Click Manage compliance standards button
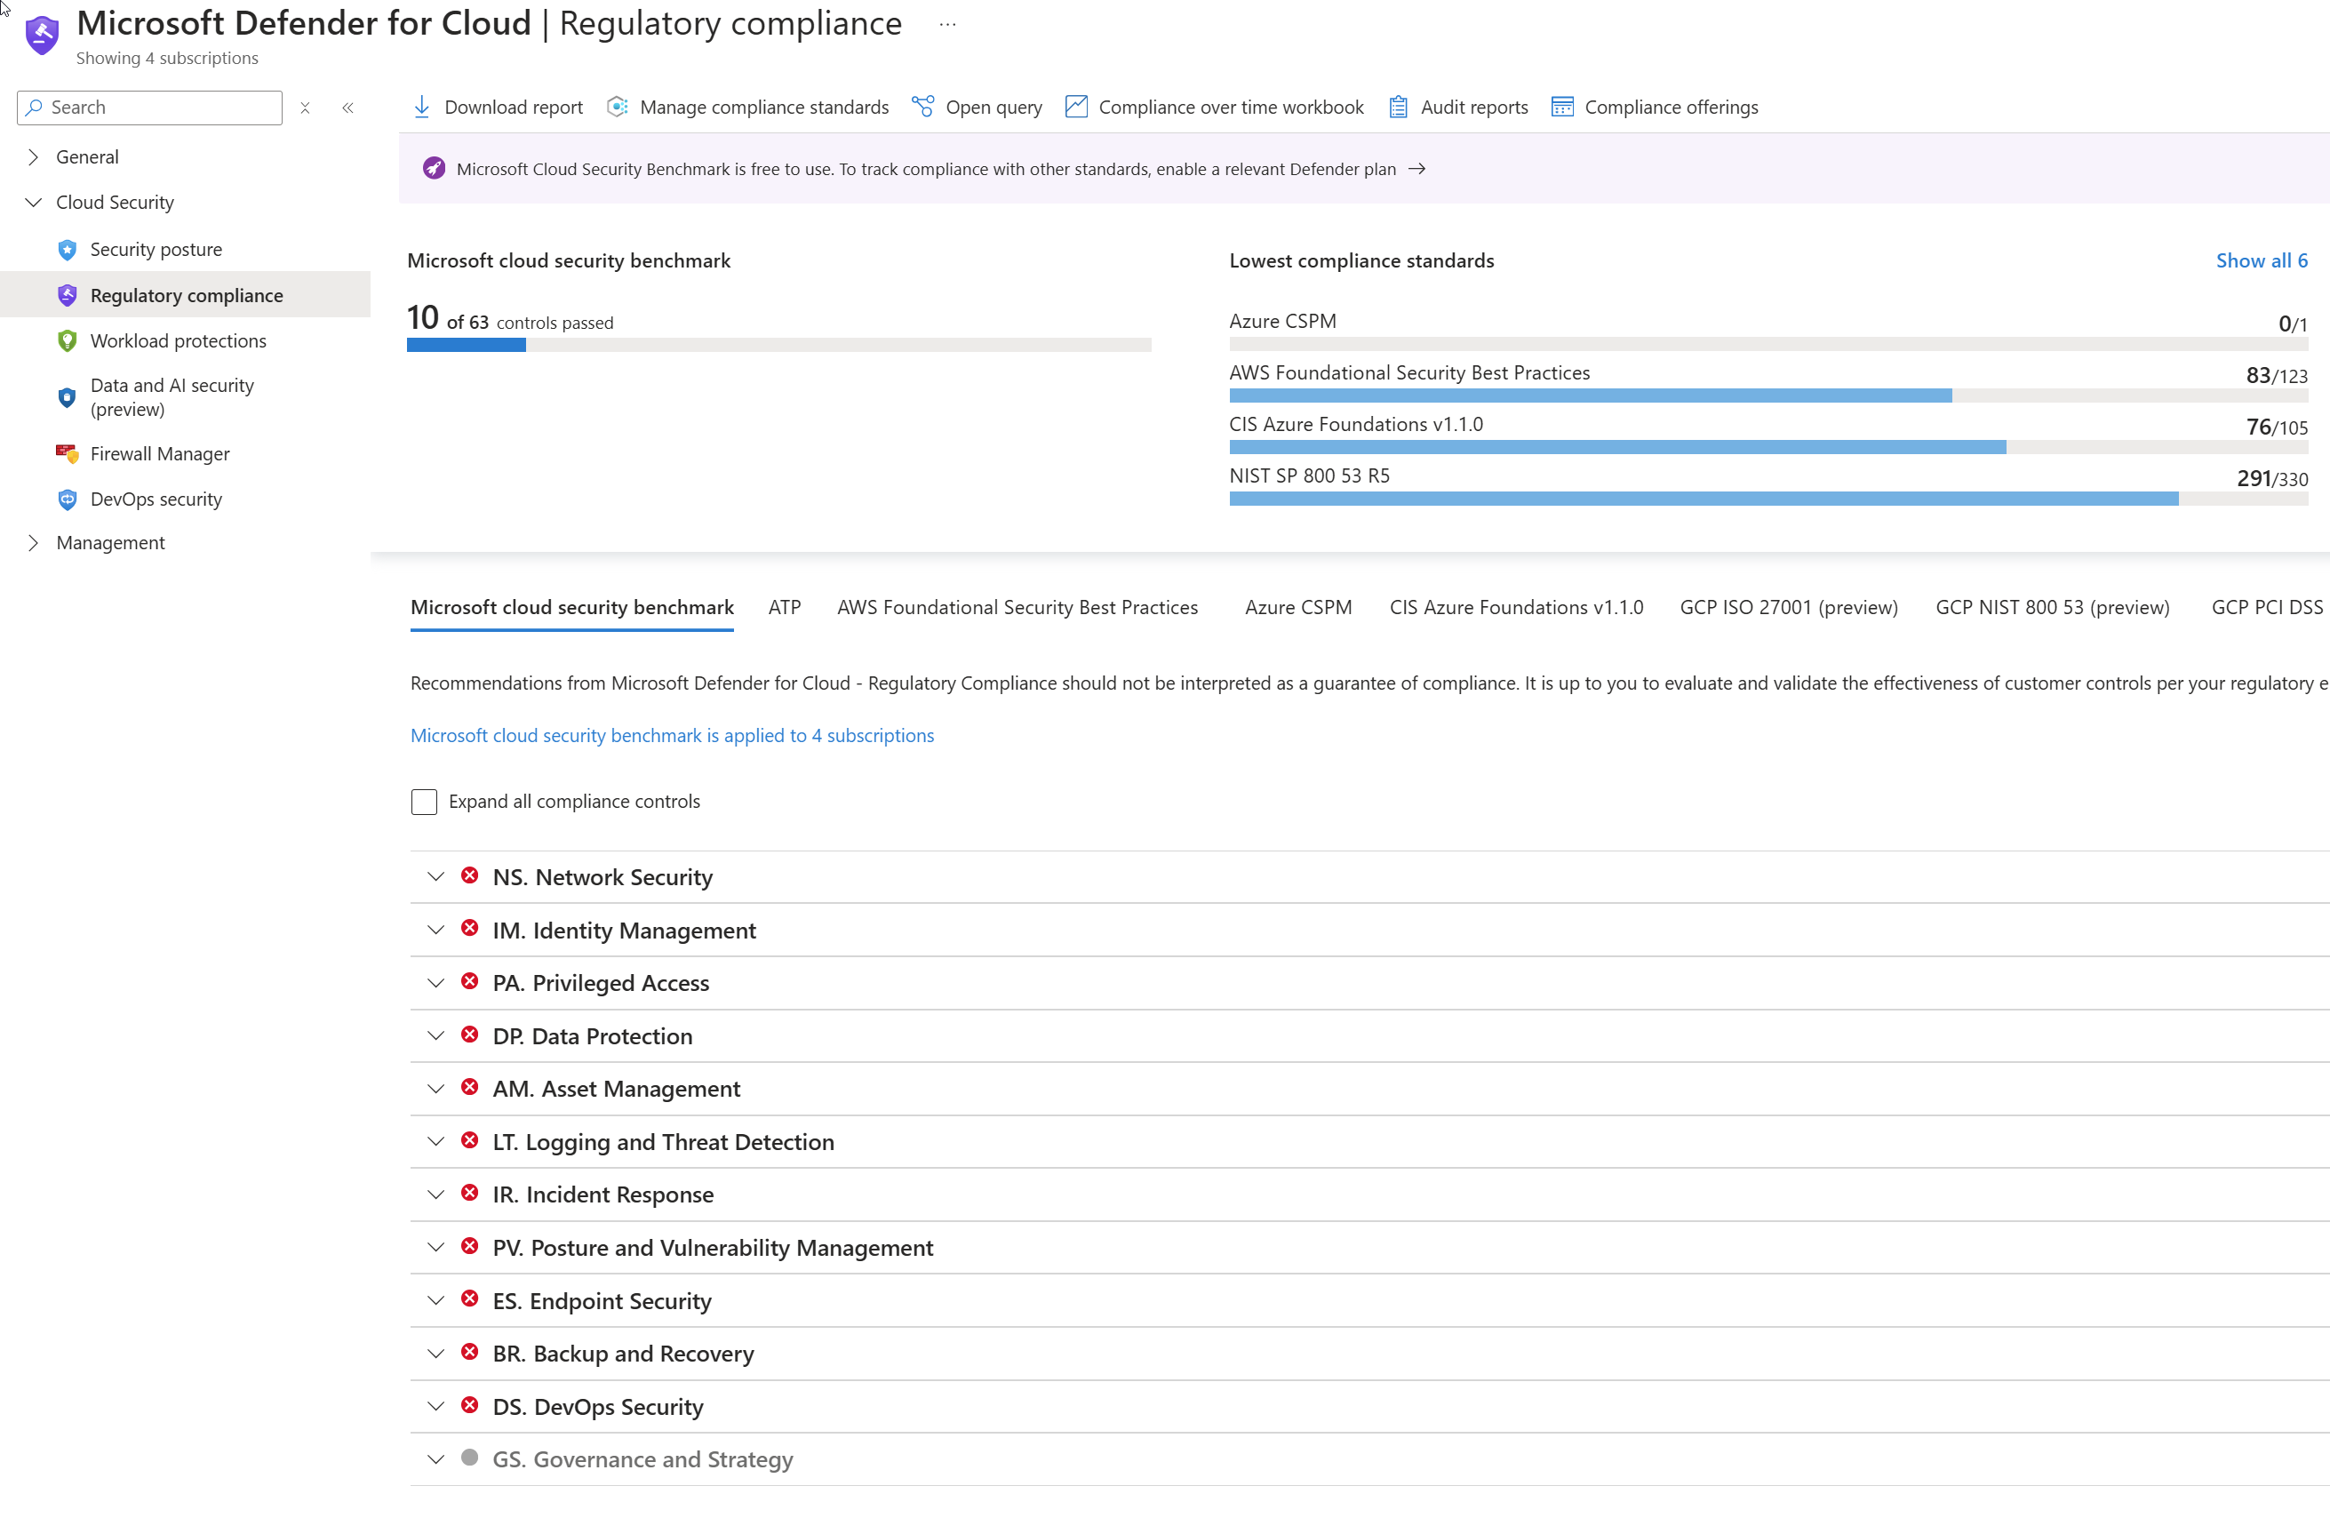The image size is (2330, 1518). pos(747,107)
